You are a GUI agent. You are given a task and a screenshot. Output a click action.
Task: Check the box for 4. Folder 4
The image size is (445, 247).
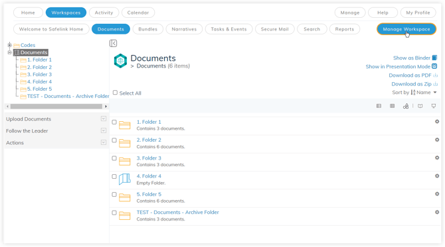coord(114,177)
